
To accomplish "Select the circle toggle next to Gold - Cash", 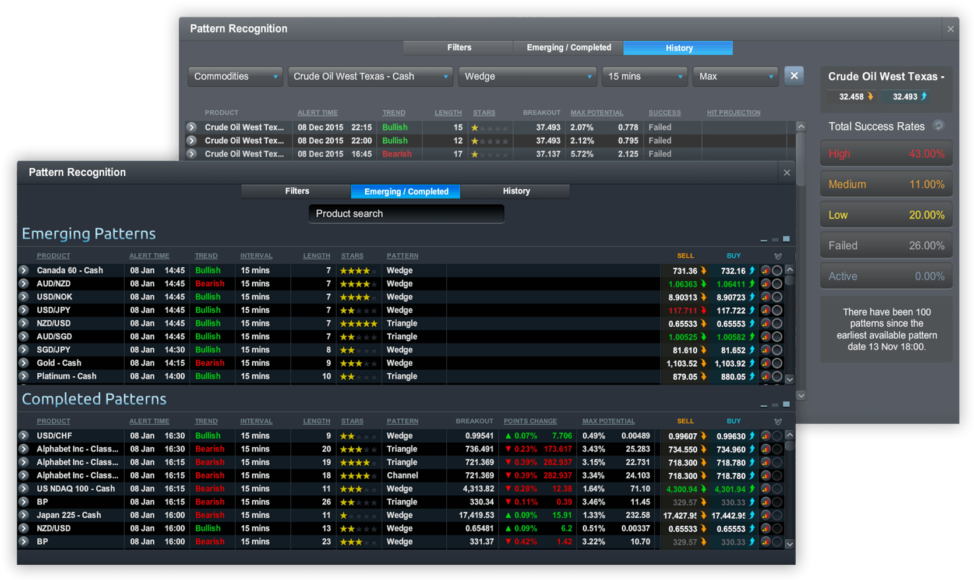I will (778, 362).
